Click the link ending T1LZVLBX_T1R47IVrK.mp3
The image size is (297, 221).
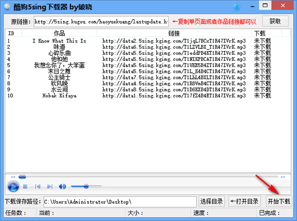(x=174, y=47)
